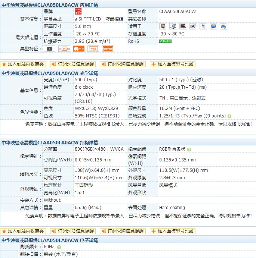Click the orange reverse-scan feature icon

(x=108, y=49)
